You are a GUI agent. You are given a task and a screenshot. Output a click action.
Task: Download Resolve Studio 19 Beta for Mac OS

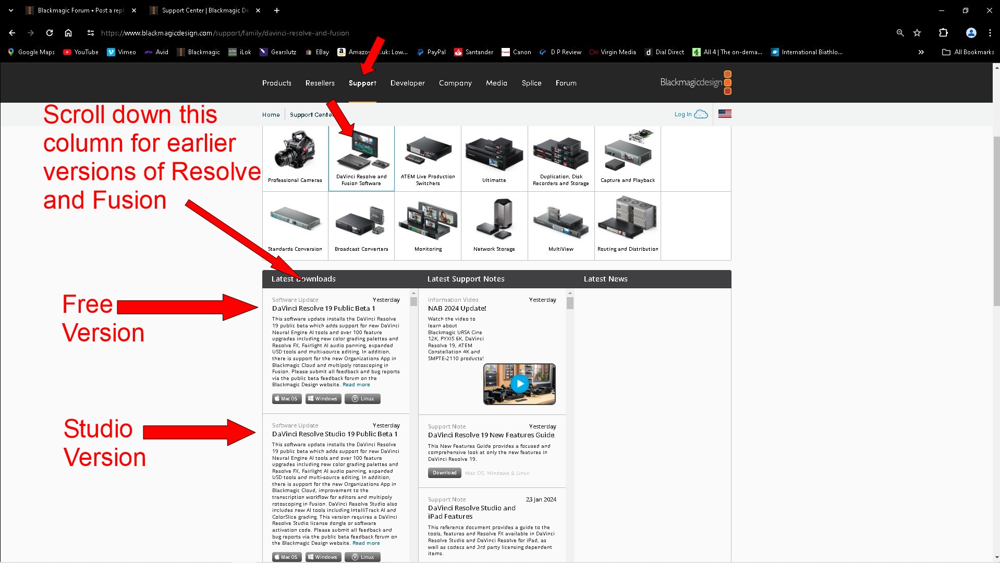tap(287, 557)
